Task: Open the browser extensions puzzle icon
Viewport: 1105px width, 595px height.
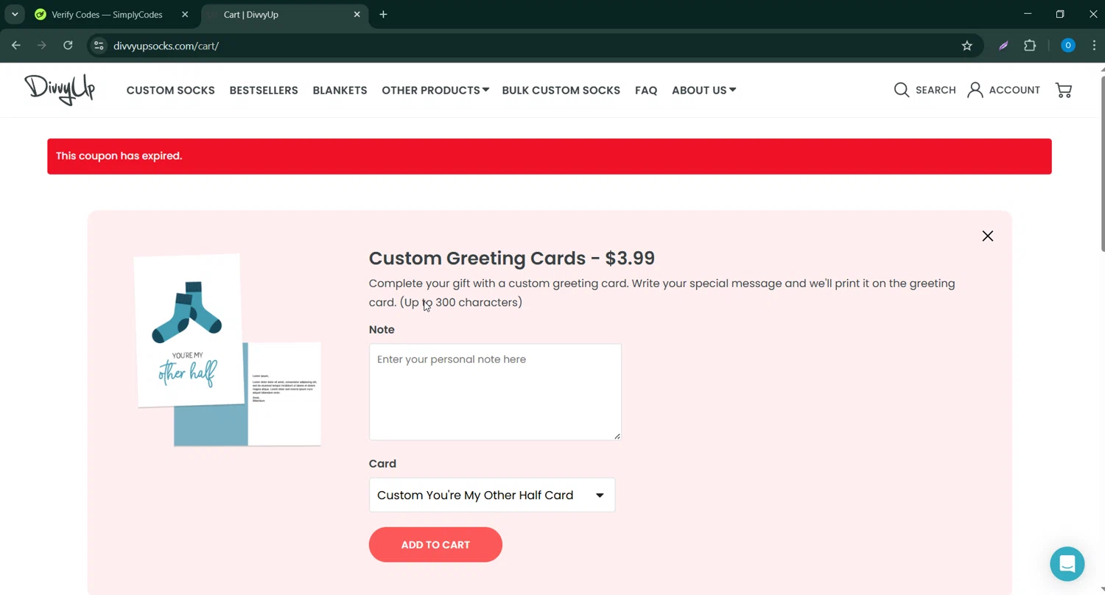Action: tap(1030, 46)
